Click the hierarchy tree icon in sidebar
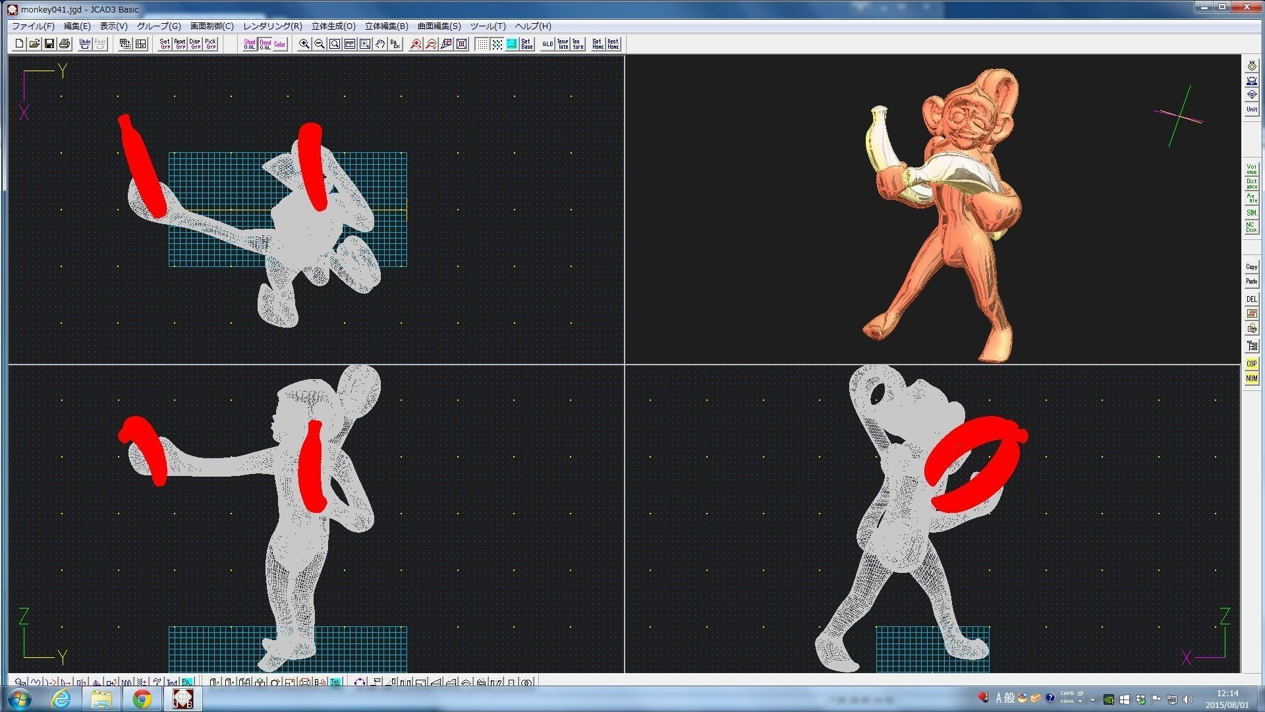The width and height of the screenshot is (1265, 712). click(1251, 345)
